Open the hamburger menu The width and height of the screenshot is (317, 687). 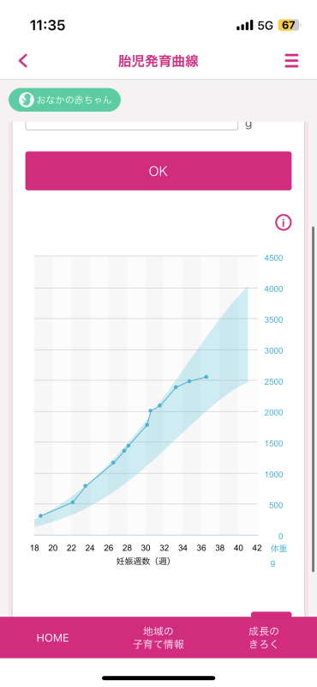click(291, 60)
